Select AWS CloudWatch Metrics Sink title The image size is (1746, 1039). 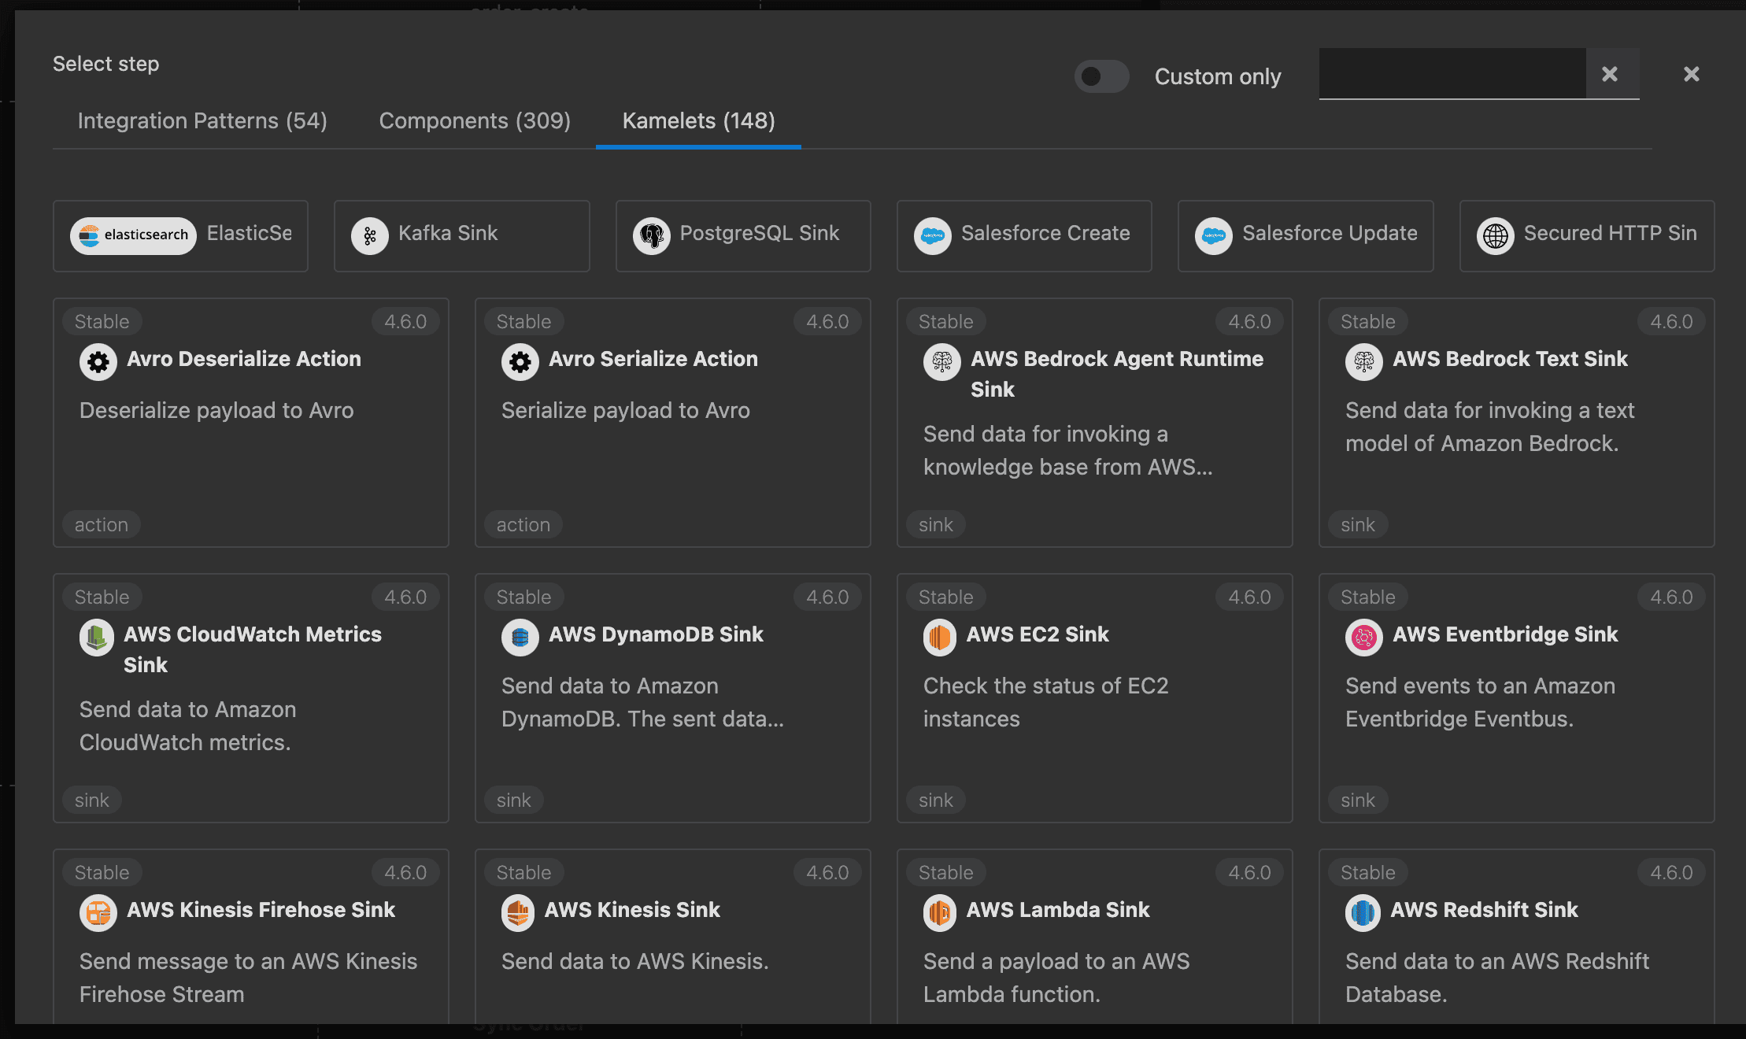253,649
